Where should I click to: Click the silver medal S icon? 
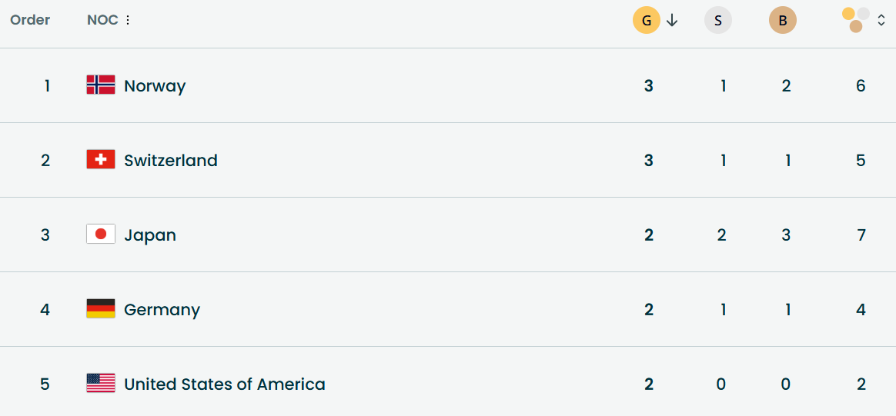717,21
